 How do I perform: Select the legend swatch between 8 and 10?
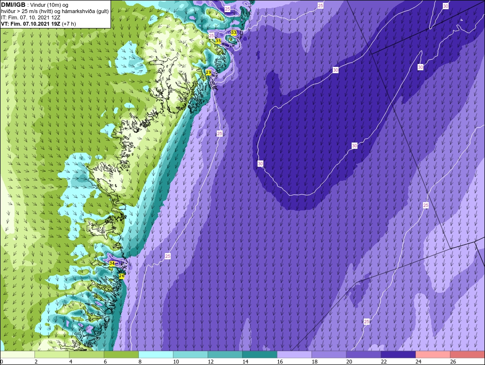[x=156, y=354]
